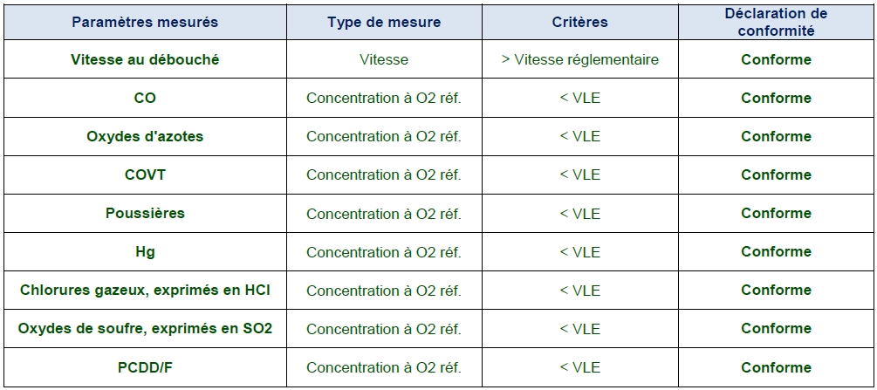Image resolution: width=877 pixels, height=390 pixels.
Task: Select the 'PCDD/F' parameter cell
Action: click(145, 367)
